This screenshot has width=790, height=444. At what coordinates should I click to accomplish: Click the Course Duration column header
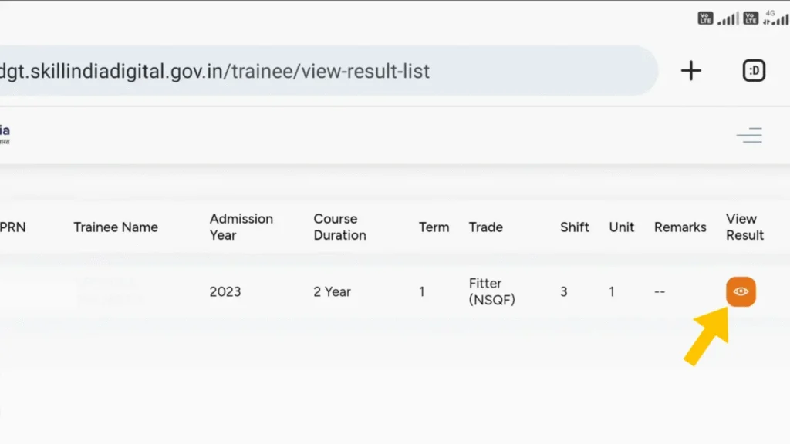click(x=339, y=227)
